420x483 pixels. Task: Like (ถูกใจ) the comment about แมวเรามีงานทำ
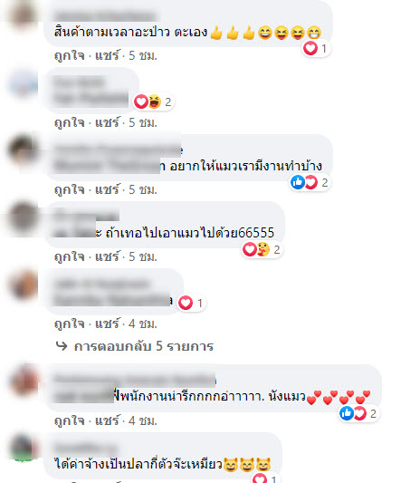69,189
